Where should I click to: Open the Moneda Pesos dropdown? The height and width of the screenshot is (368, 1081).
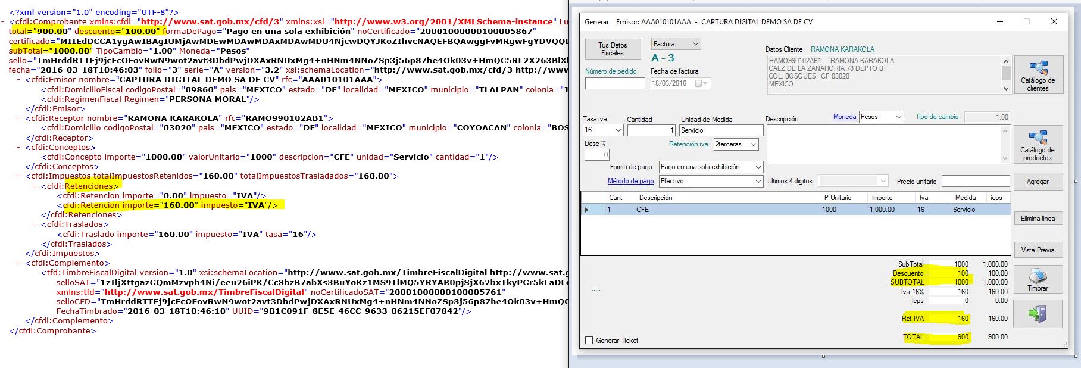pyautogui.click(x=882, y=117)
